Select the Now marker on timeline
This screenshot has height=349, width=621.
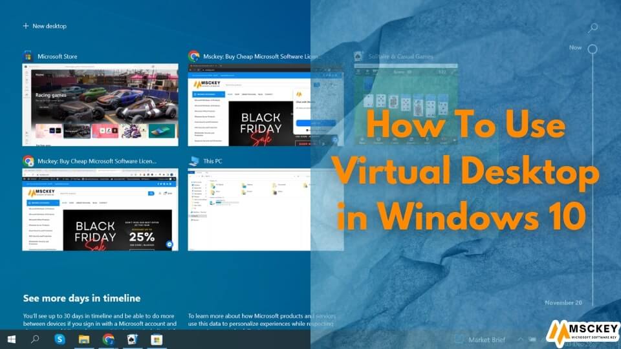tap(592, 48)
